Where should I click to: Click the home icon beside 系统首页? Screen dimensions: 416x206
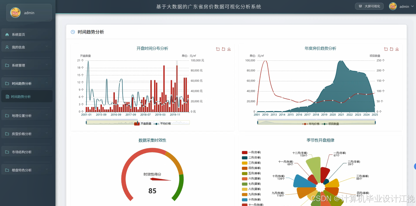click(7, 35)
